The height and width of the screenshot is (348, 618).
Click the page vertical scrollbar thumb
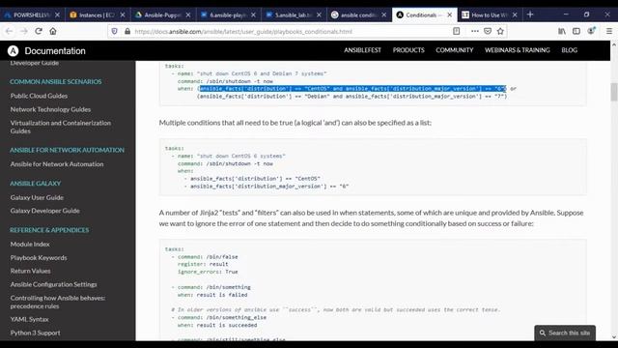(x=614, y=92)
